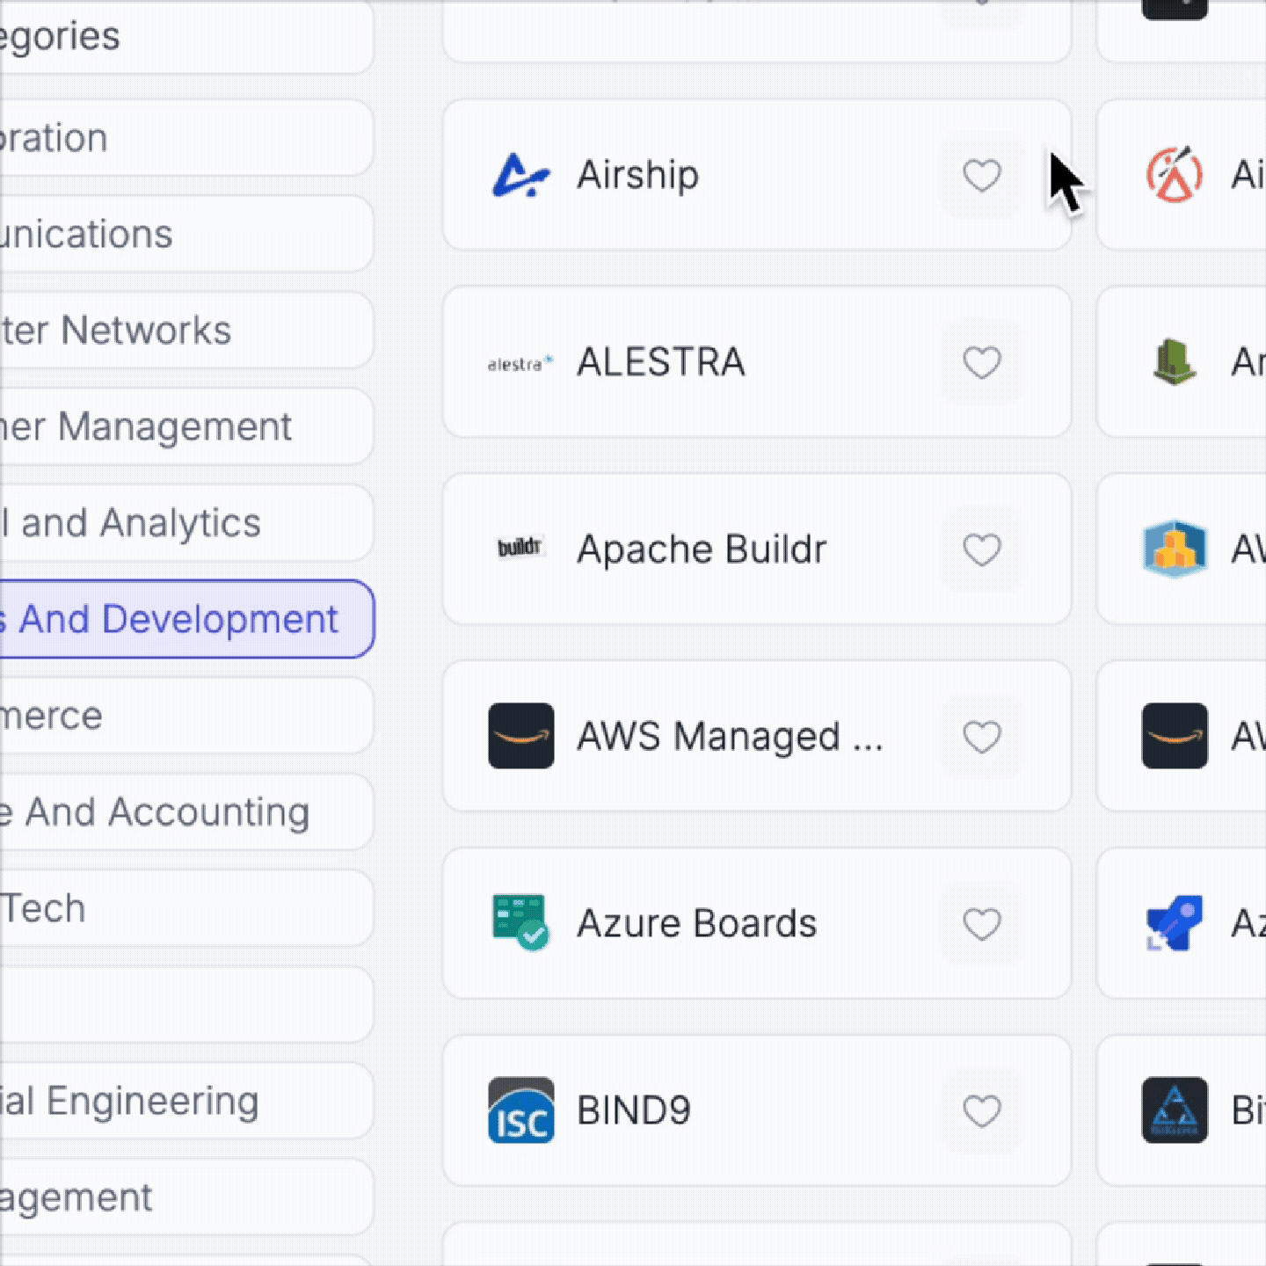This screenshot has height=1266, width=1266.
Task: Favorite ALESTRA with its heart icon
Action: [981, 362]
